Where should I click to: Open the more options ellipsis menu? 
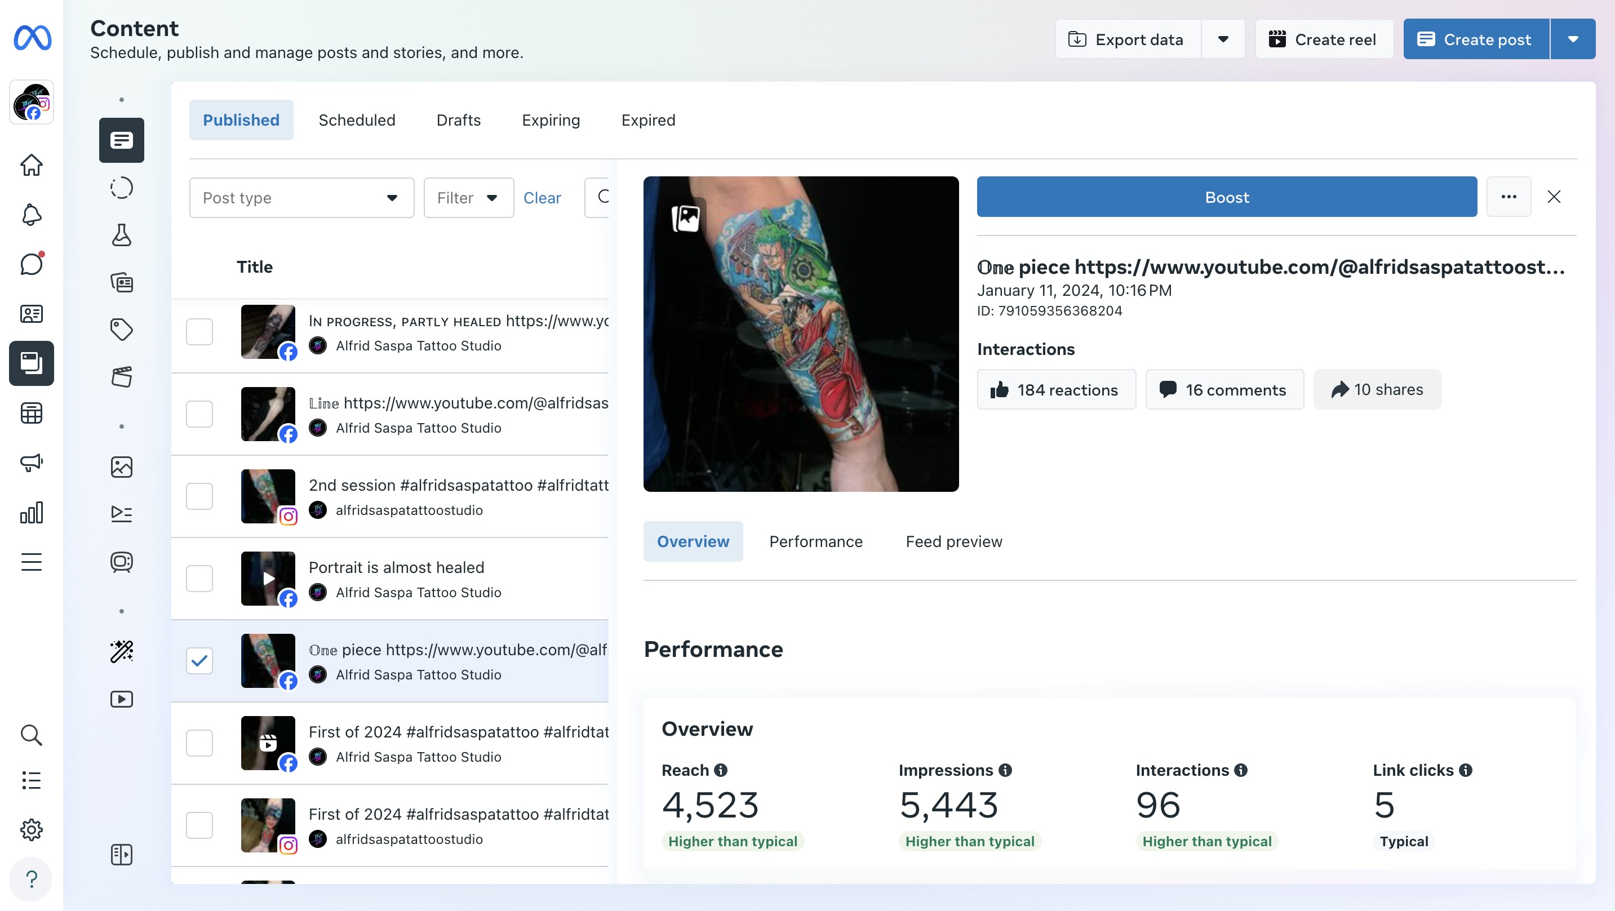click(x=1509, y=197)
